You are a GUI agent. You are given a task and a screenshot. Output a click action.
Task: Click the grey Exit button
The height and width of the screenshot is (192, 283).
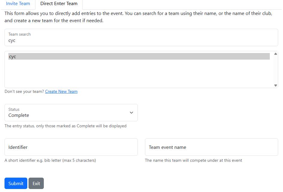click(x=36, y=184)
